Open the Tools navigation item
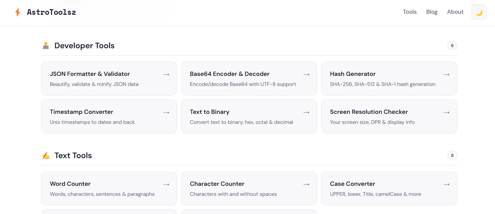 point(410,12)
